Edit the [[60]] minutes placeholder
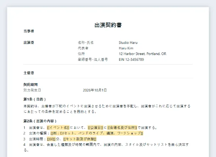 click(51, 139)
